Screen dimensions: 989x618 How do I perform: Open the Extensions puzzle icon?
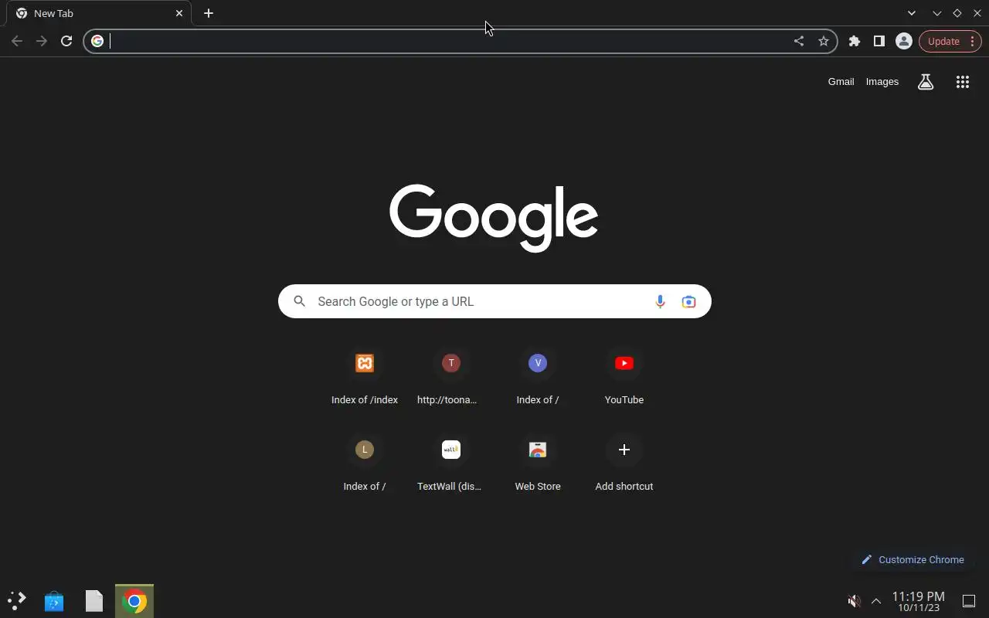[855, 41]
